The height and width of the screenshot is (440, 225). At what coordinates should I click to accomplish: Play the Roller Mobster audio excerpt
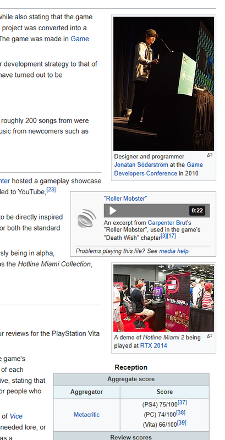point(113,211)
